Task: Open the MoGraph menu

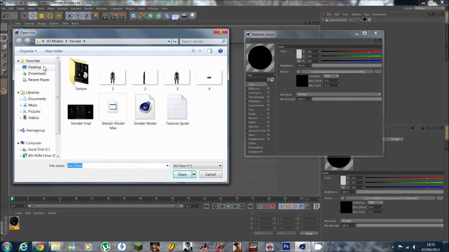Action: tap(101, 8)
